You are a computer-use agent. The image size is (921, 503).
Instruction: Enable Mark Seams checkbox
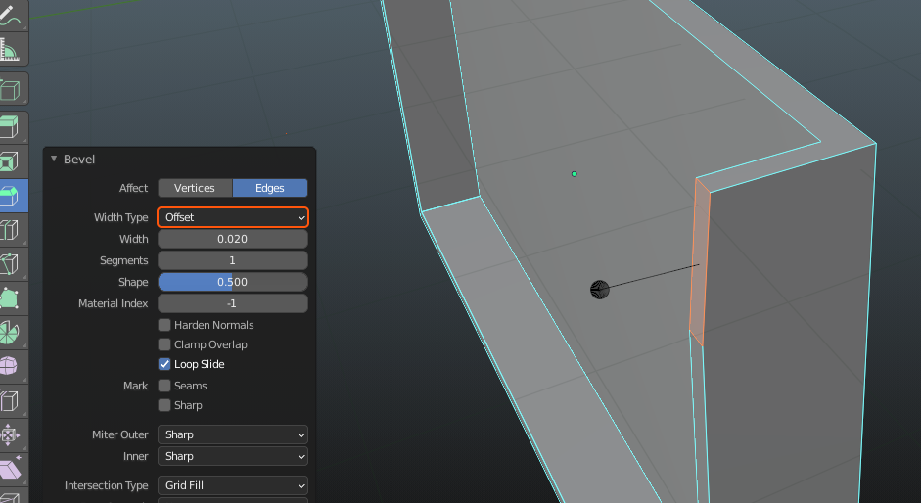(164, 386)
